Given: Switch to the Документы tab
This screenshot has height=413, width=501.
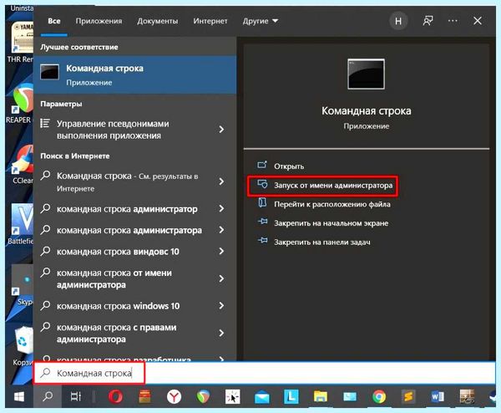Looking at the screenshot, I should (158, 21).
